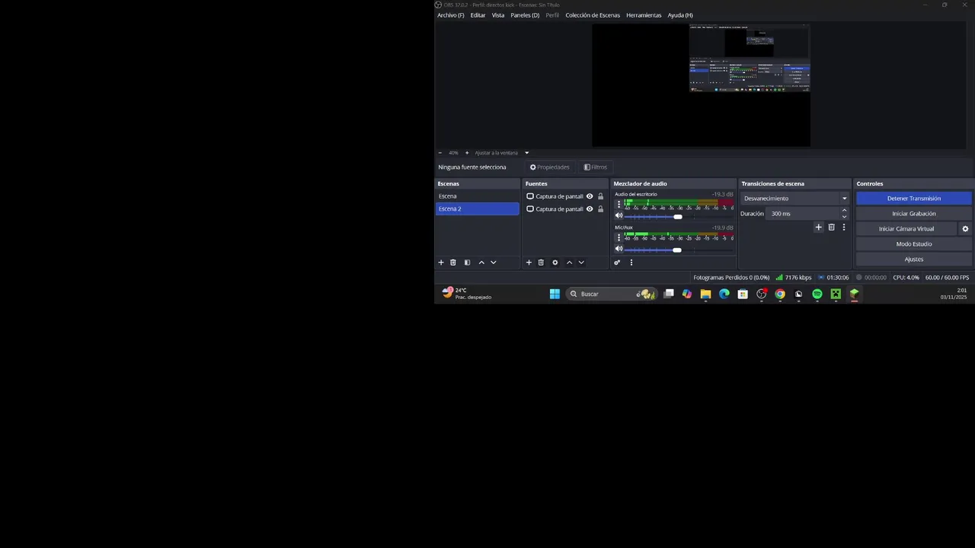Open scene filters icon in Escenas panel
Screen dimensions: 975x548
pyautogui.click(x=467, y=263)
